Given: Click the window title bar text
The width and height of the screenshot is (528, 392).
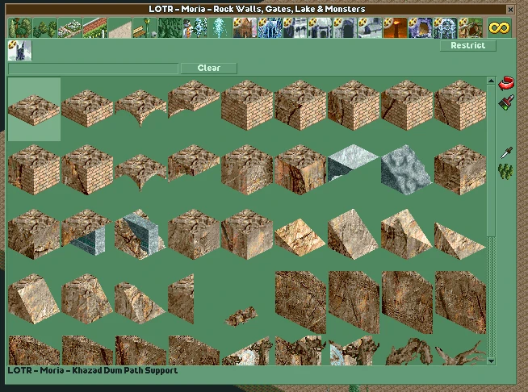Looking at the screenshot, I should 257,9.
